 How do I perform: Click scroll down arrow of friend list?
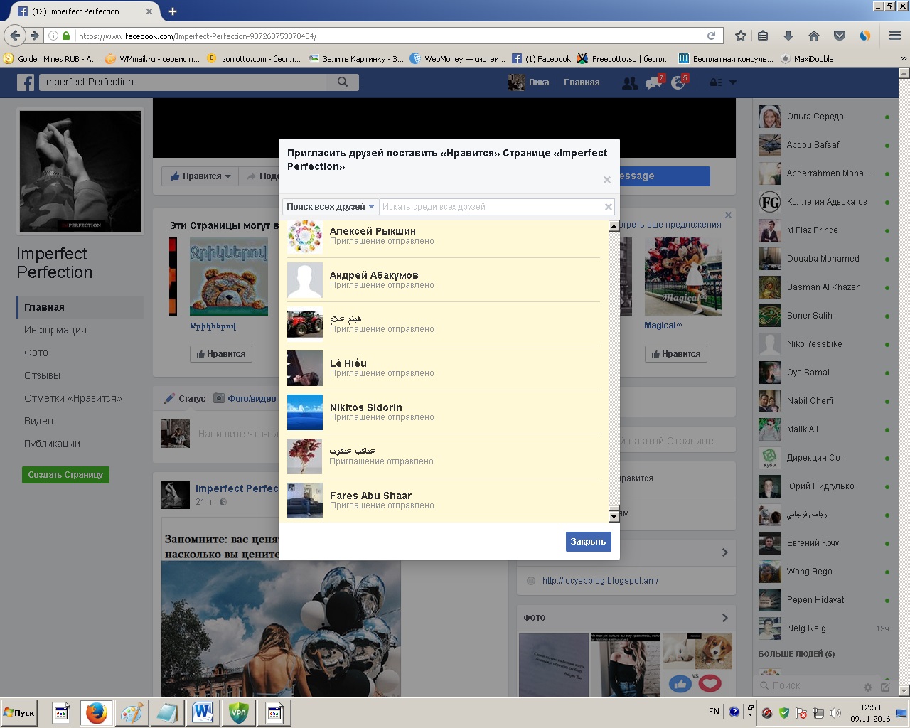(x=614, y=516)
